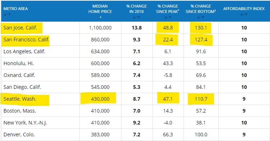
Task: Select Seattle, Wash. metro area
Action: (20, 99)
